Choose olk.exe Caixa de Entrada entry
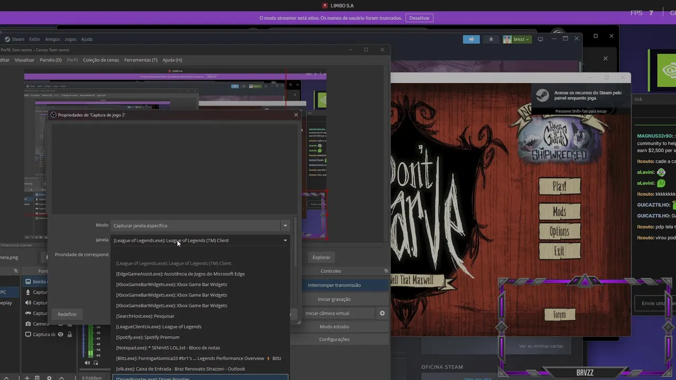The image size is (676, 380). point(201,369)
